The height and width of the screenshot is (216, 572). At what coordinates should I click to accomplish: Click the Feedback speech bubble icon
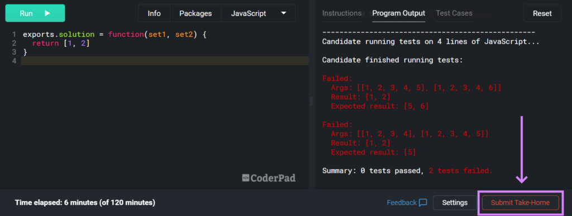pos(423,203)
